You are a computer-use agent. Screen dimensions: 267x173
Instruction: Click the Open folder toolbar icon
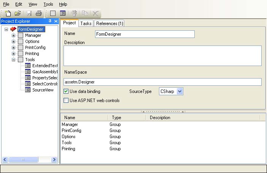point(17,13)
